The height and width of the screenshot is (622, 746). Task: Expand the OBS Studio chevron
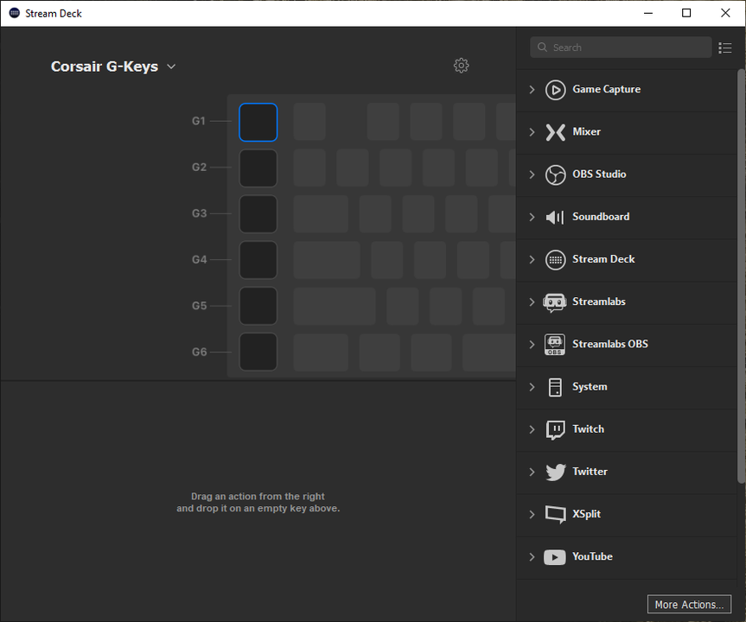532,175
